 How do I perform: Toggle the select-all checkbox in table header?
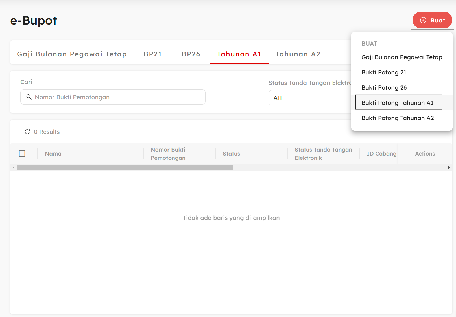point(22,154)
